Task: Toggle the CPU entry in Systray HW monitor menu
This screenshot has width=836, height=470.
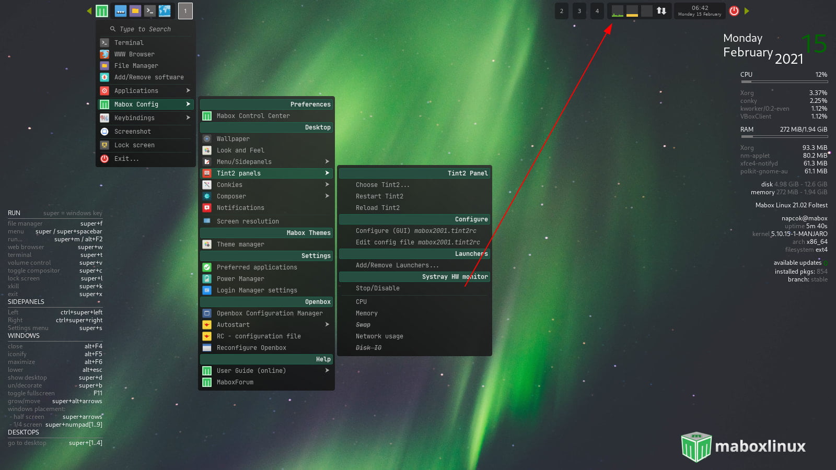Action: tap(361, 301)
